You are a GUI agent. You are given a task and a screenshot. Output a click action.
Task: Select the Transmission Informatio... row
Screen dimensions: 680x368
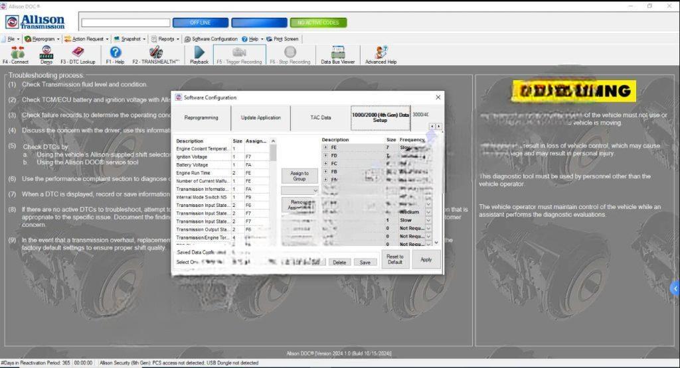pos(222,189)
